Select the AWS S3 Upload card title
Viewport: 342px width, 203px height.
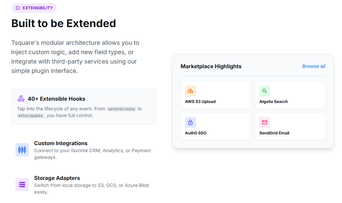200,102
